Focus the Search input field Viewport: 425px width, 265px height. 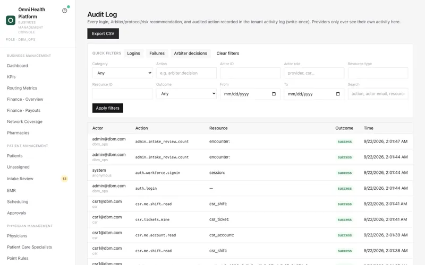point(378,94)
